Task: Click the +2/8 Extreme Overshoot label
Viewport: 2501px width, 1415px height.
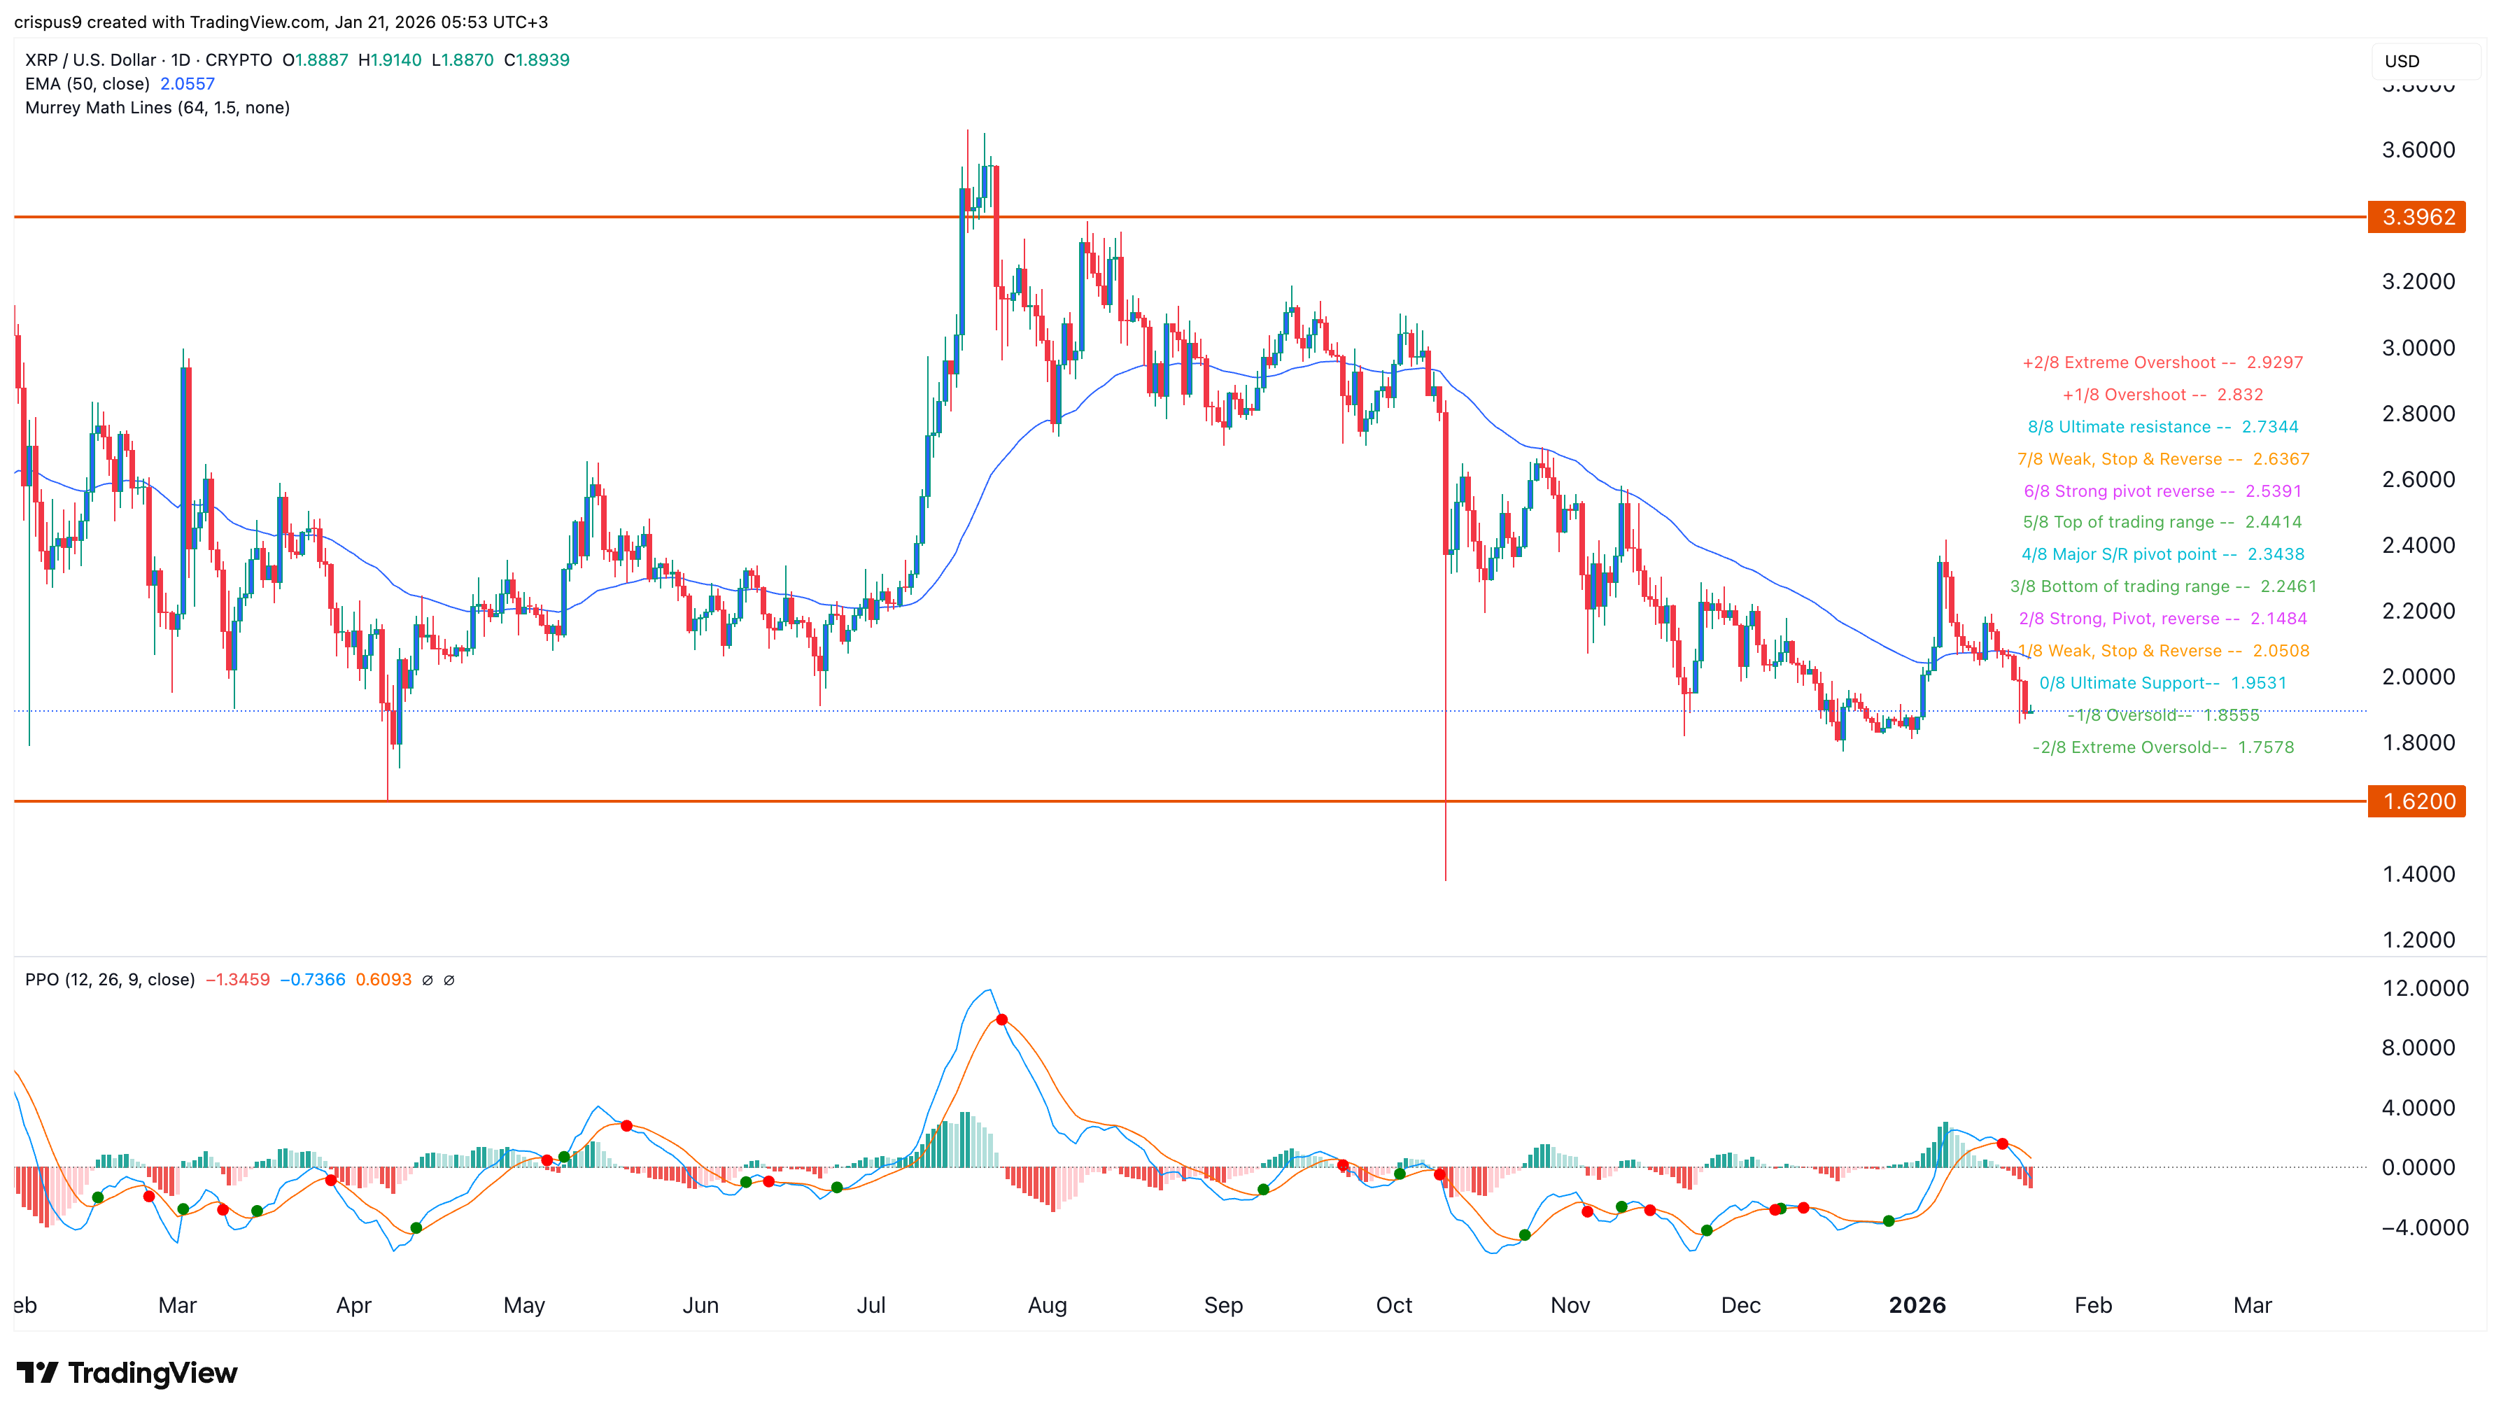Action: tap(2126, 362)
